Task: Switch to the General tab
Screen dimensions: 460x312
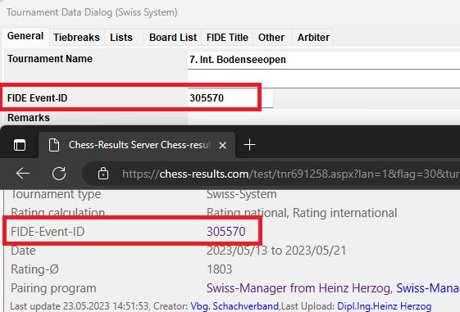Action: (25, 36)
